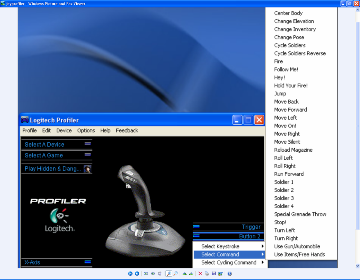Image resolution: width=360 pixels, height=280 pixels.
Task: Rotate the image counterclockwise
Action: [x=191, y=274]
